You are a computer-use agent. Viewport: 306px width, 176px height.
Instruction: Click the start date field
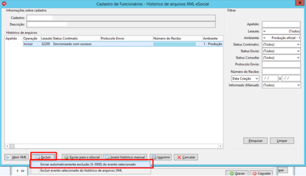point(270,78)
